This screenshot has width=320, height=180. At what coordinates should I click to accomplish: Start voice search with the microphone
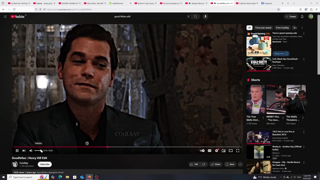click(x=205, y=16)
